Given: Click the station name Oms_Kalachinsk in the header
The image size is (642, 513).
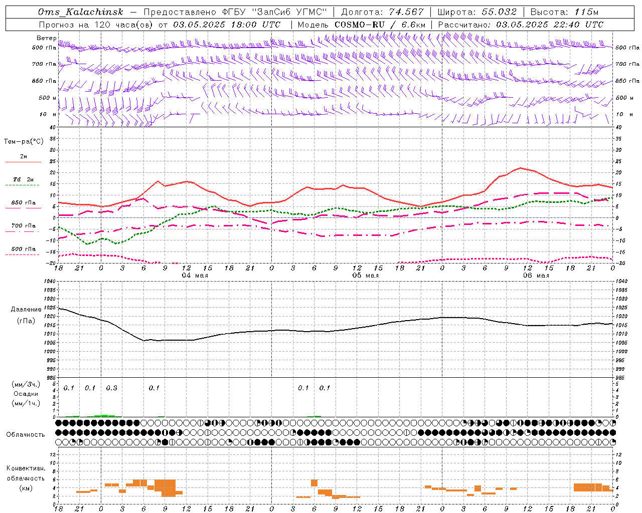Looking at the screenshot, I should tap(80, 13).
